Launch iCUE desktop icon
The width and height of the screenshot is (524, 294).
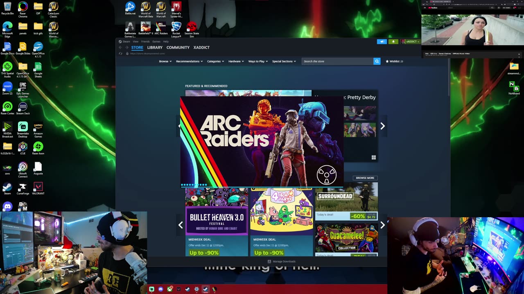tap(23, 149)
